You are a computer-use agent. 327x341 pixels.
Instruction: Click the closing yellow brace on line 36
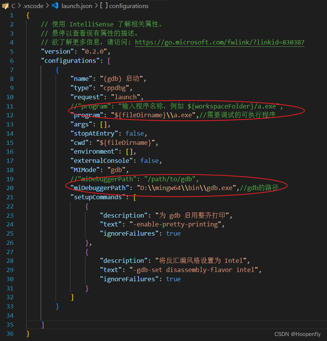point(28,334)
